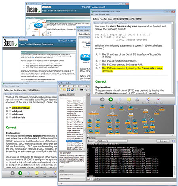Click blue router icon in TSHOOT topology
Image resolution: width=178 pixels, height=186 pixels.
(x=38, y=25)
